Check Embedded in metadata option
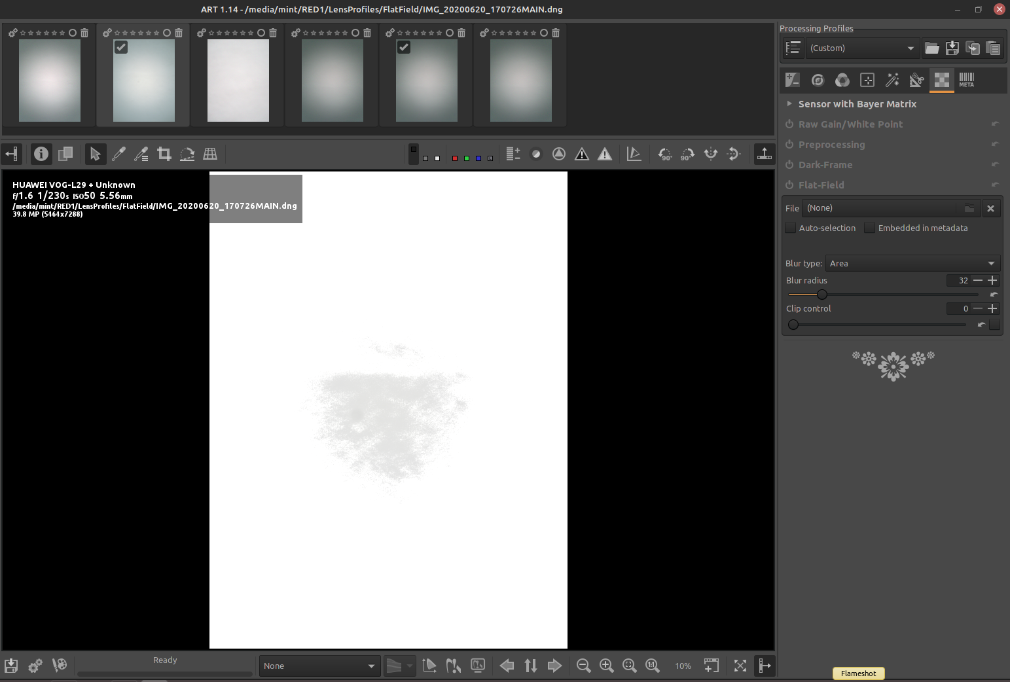 tap(870, 228)
